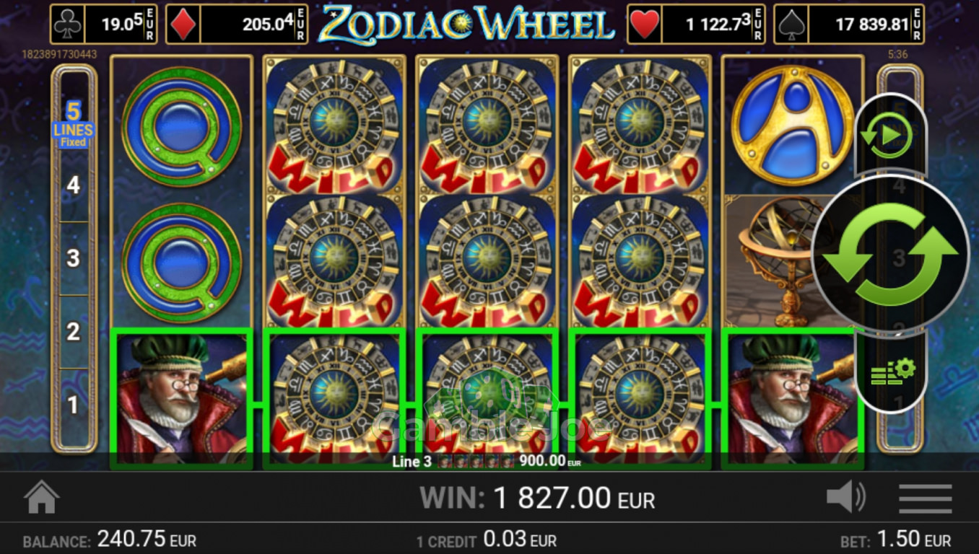979x554 pixels.
Task: Spin the reels with green arrows button
Action: point(890,254)
